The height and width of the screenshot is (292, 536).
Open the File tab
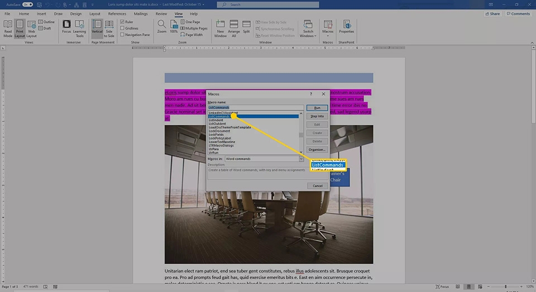[x=7, y=13]
